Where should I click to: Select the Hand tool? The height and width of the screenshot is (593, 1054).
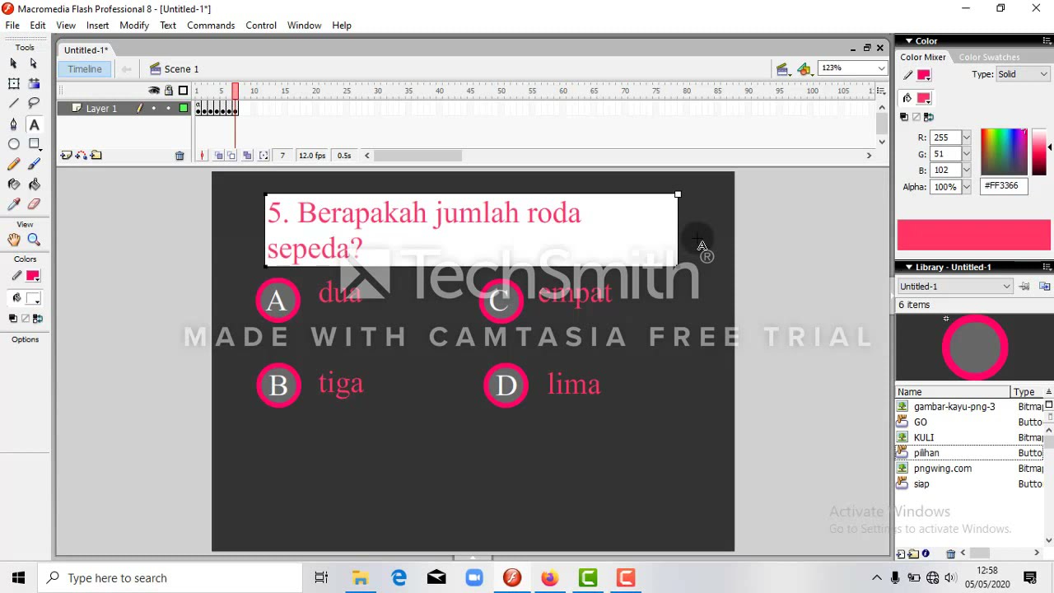coord(14,240)
